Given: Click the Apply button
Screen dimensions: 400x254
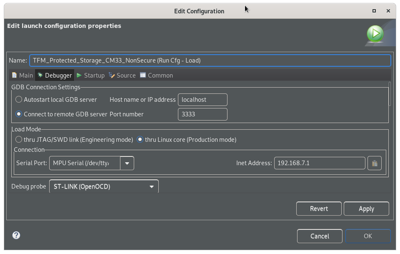Looking at the screenshot, I should tap(366, 209).
